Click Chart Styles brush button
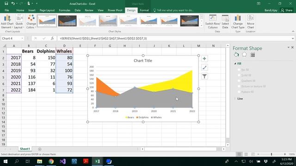The image size is (296, 166). pyautogui.click(x=204, y=67)
